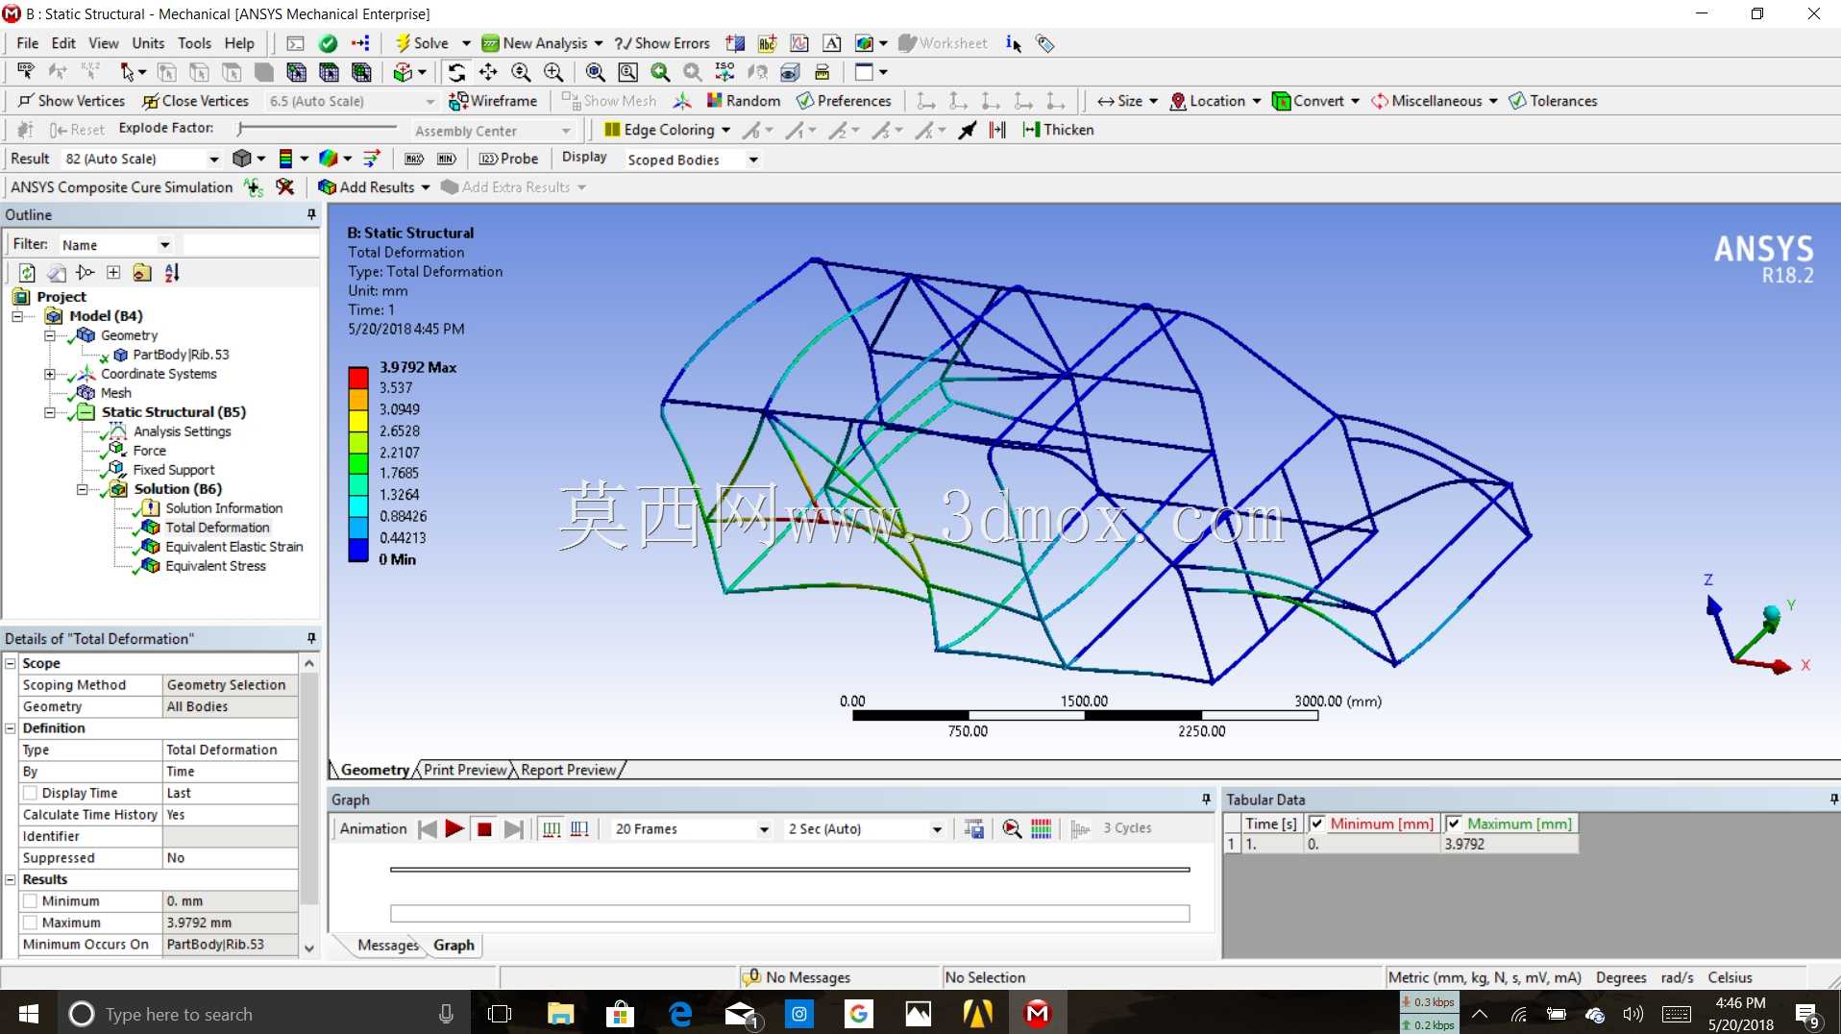The height and width of the screenshot is (1034, 1841).
Task: Open the Miscellaneous options
Action: [1435, 101]
